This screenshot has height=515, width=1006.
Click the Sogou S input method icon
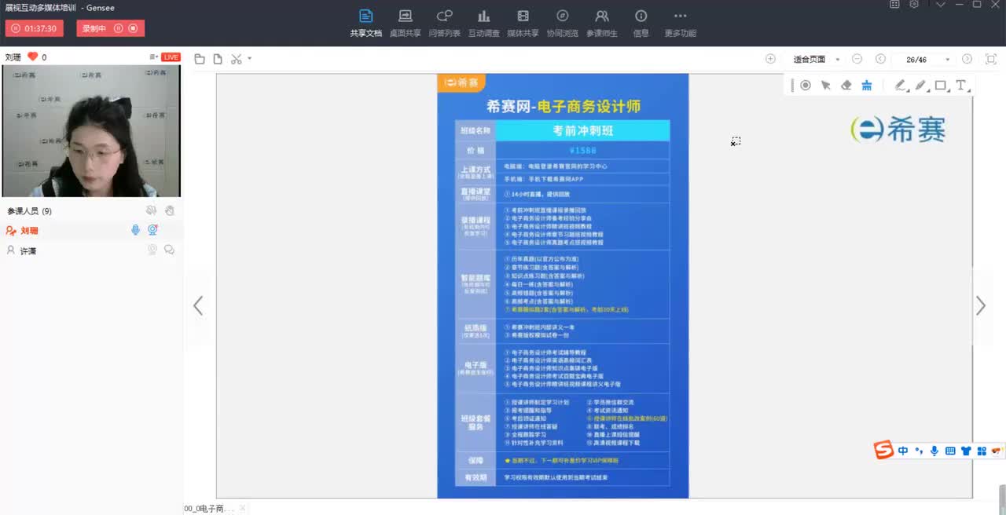point(884,451)
